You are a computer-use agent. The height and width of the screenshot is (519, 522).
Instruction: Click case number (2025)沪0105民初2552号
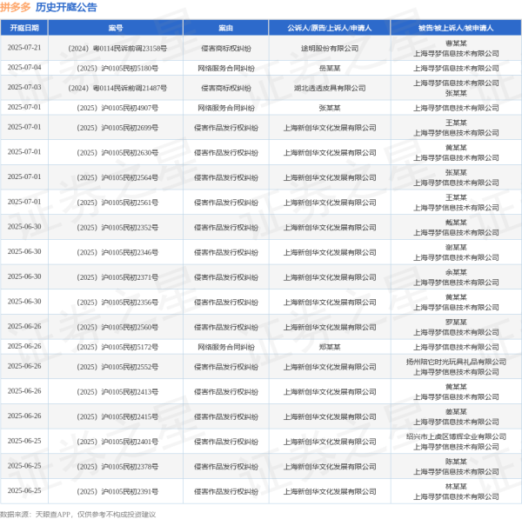(117, 367)
